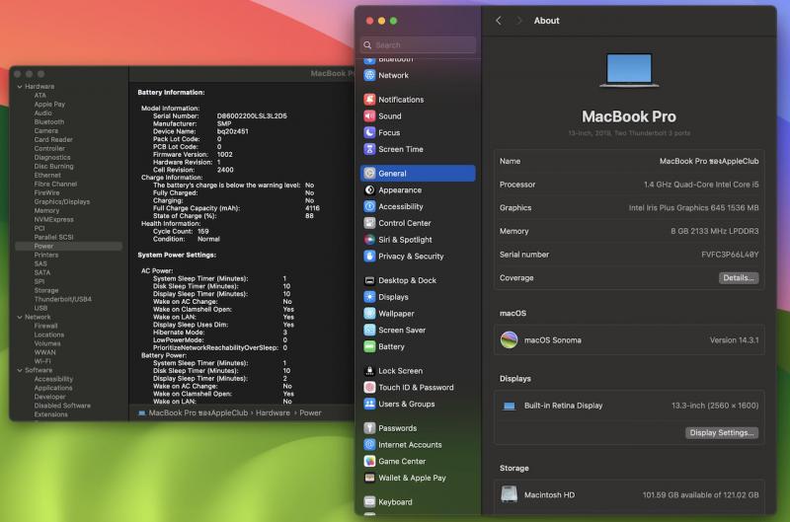Screen dimensions: 790x522
Task: Go forward with the right chevron
Action: [x=518, y=21]
